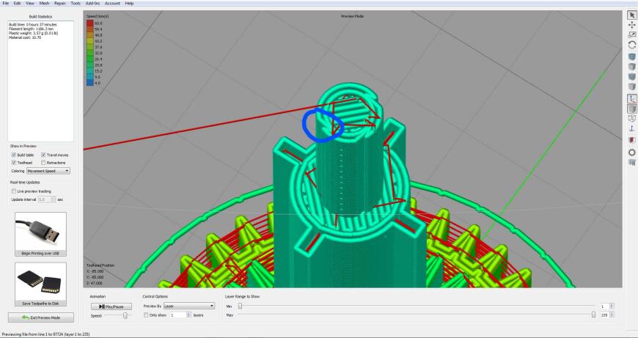The height and width of the screenshot is (338, 638).
Task: Click the status bar 'Previewing file' message
Action: coord(46,334)
